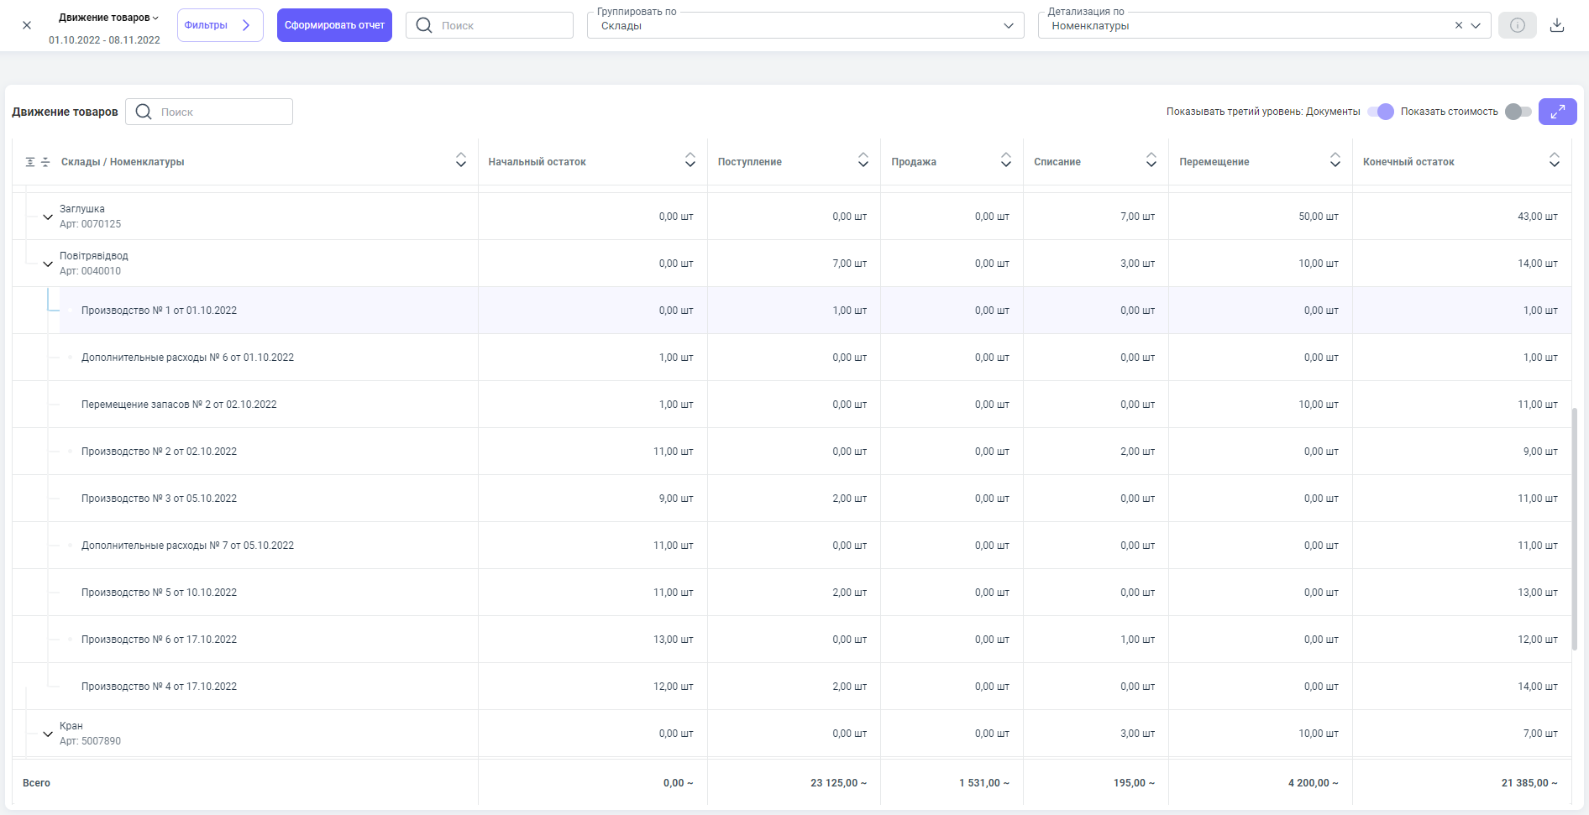Image resolution: width=1589 pixels, height=815 pixels.
Task: Collapse all rows icon in table header
Action: 45,162
